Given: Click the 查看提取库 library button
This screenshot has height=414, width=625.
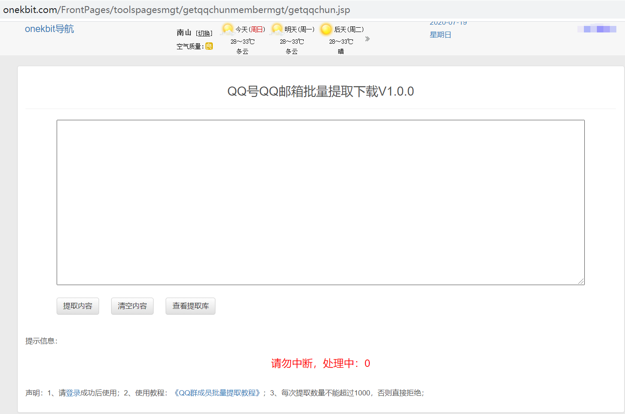Looking at the screenshot, I should 190,306.
